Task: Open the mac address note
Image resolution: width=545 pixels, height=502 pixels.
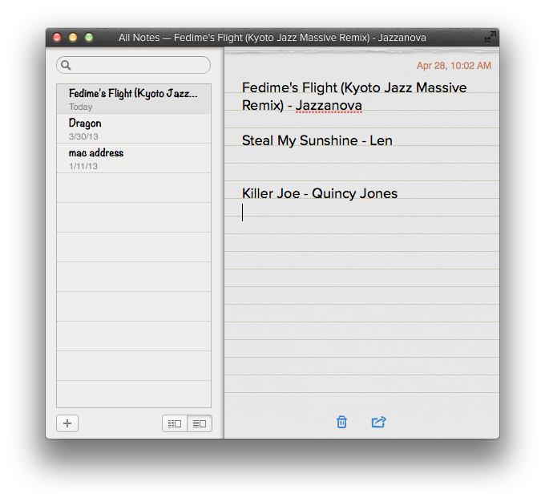Action: tap(134, 158)
